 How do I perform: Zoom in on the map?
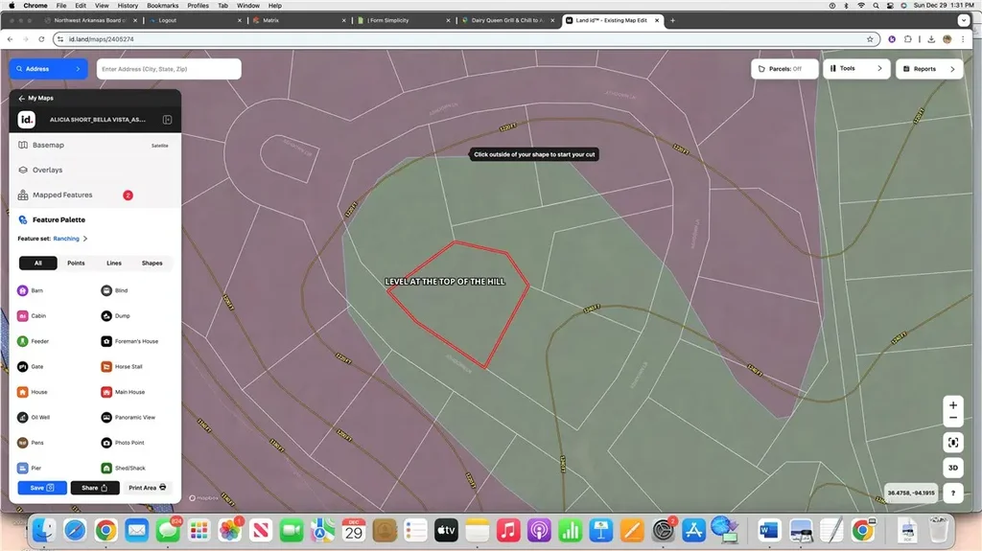[952, 405]
